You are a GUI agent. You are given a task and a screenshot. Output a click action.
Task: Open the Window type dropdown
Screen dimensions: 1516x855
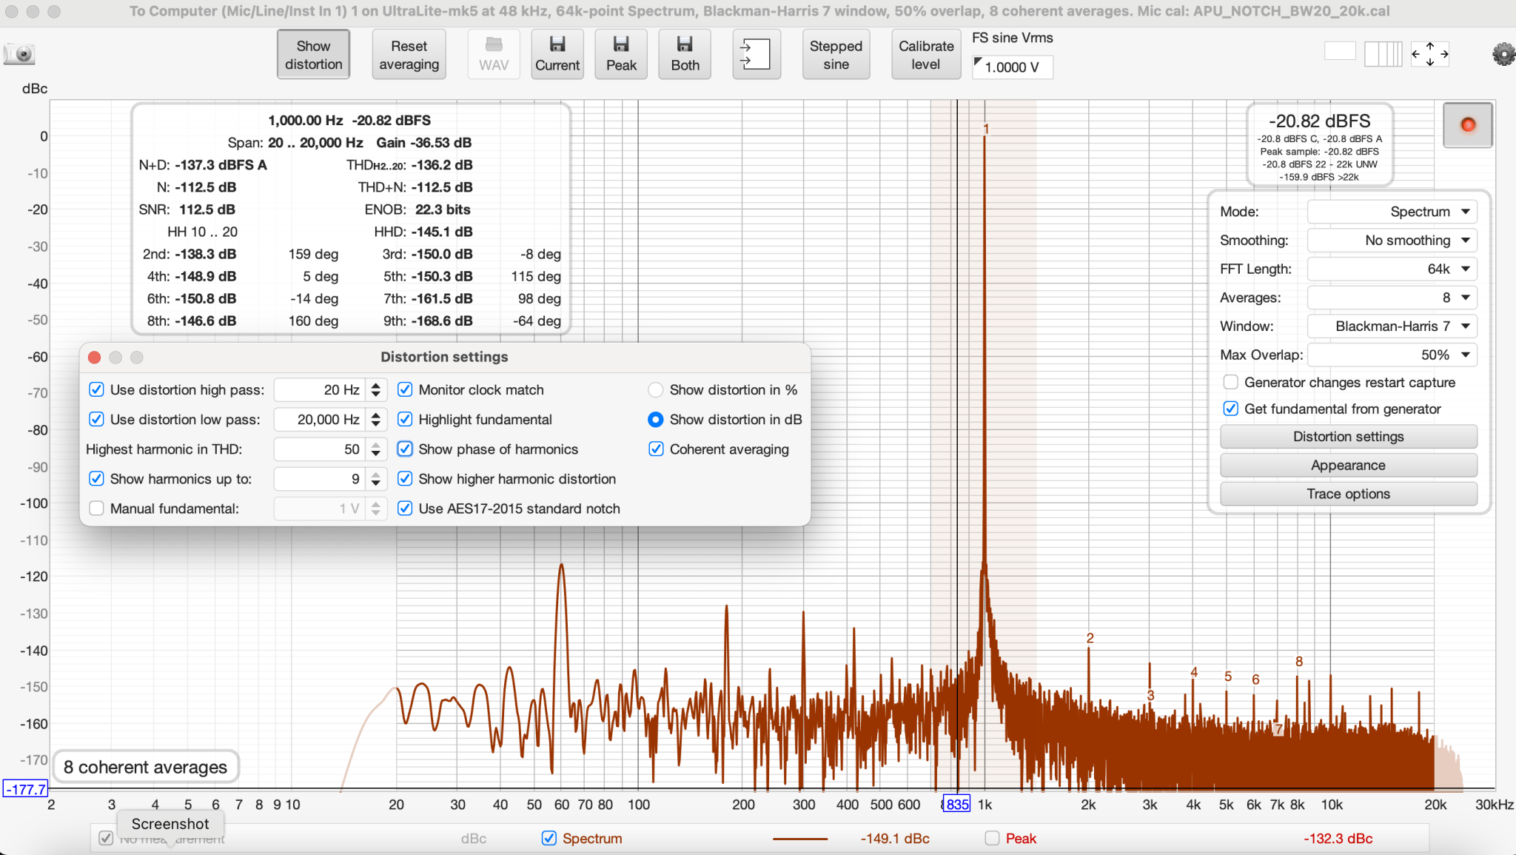click(1392, 326)
